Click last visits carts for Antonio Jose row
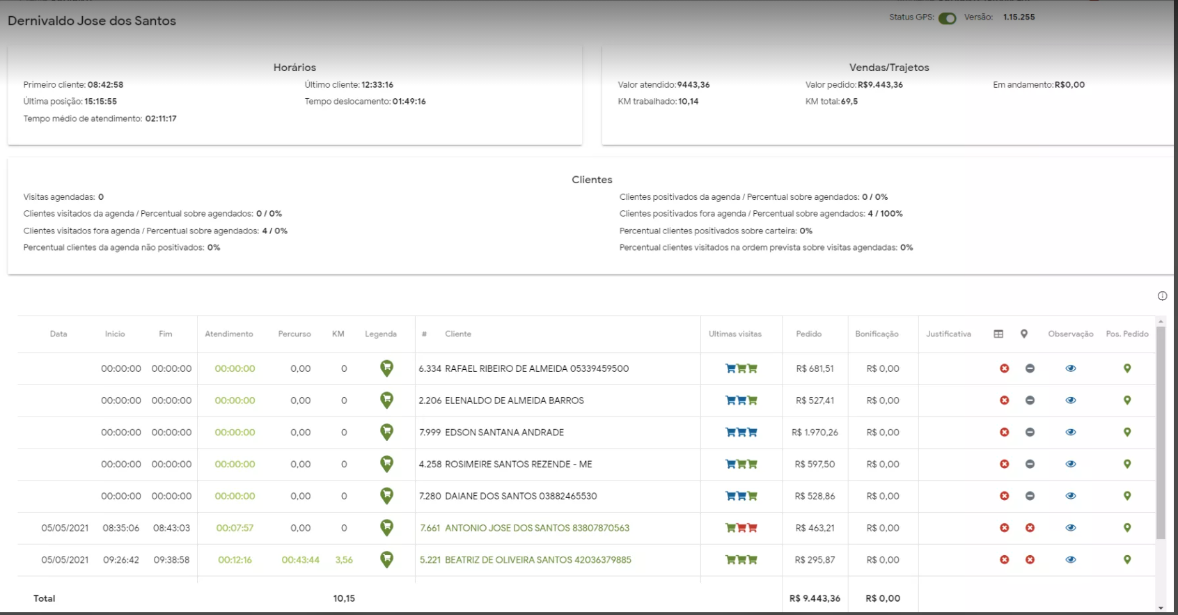The height and width of the screenshot is (615, 1178). [x=741, y=528]
